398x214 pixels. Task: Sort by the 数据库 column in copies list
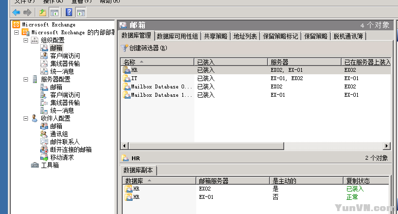pos(159,181)
